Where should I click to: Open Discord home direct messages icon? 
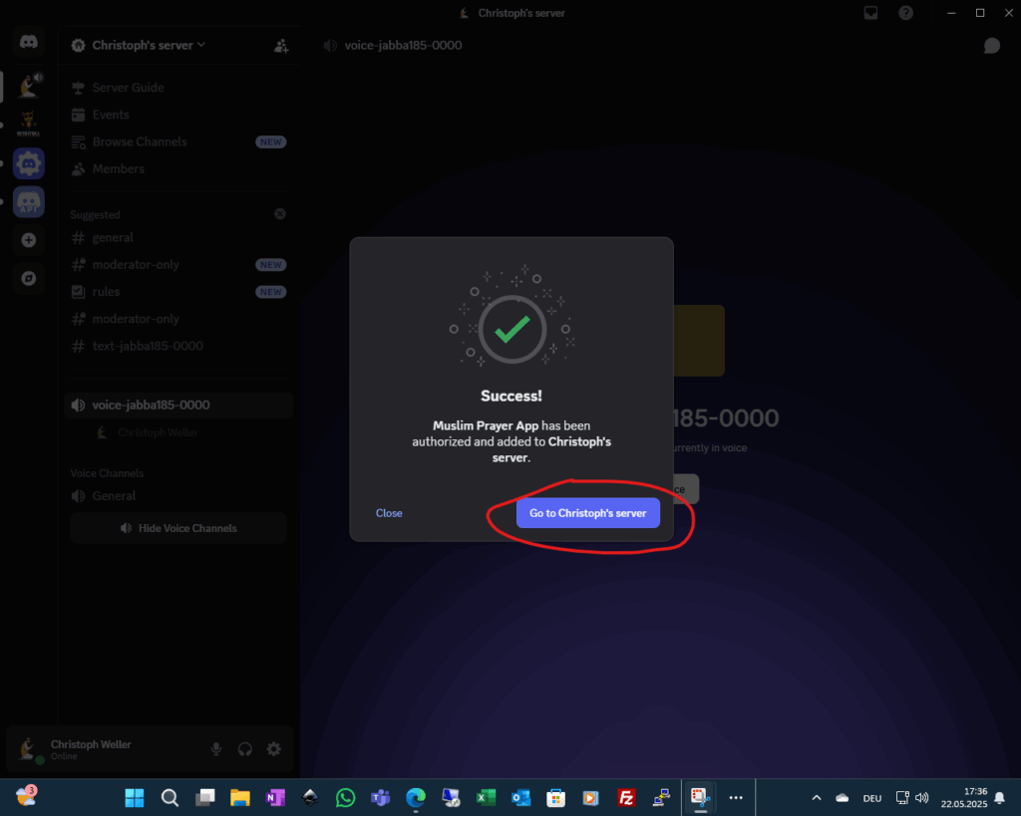(x=29, y=42)
